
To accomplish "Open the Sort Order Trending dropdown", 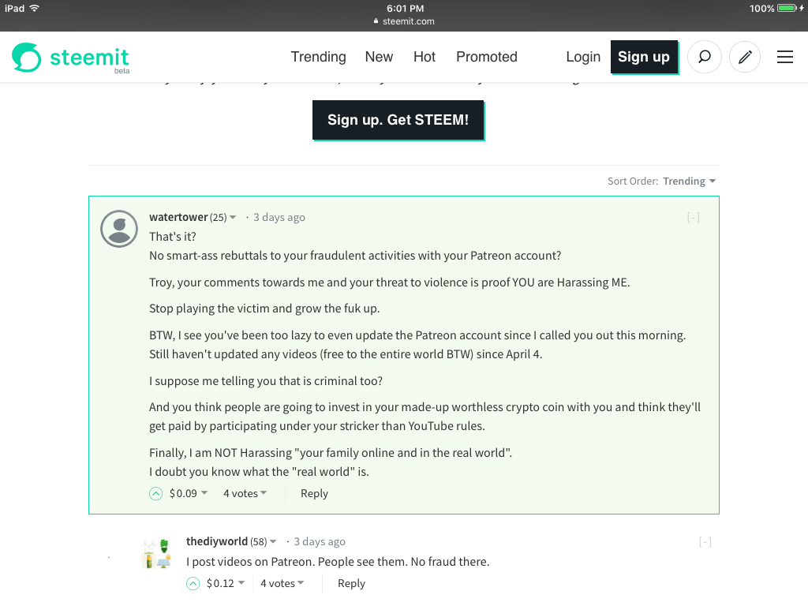I will [x=689, y=181].
